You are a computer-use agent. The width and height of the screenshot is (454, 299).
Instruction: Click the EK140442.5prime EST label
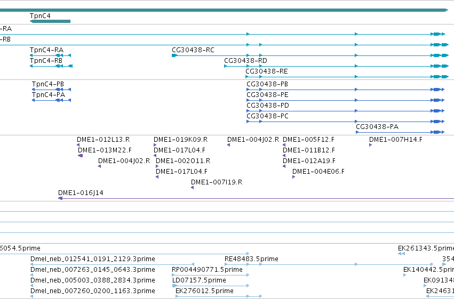(x=428, y=270)
